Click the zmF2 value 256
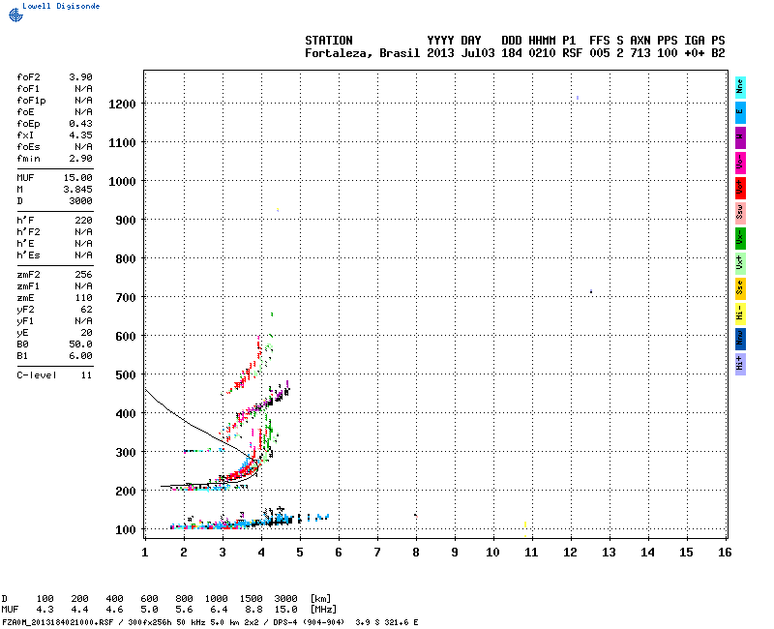Viewport: 774px width, 629px height. pos(84,275)
